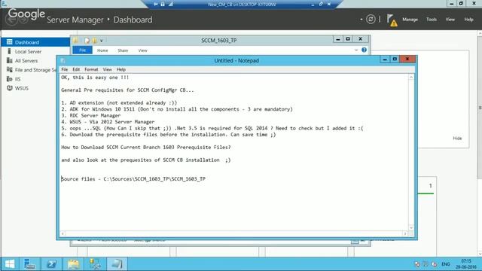
Task: Open File tab in SCCM_1603_TP Explorer window
Action: [x=82, y=50]
